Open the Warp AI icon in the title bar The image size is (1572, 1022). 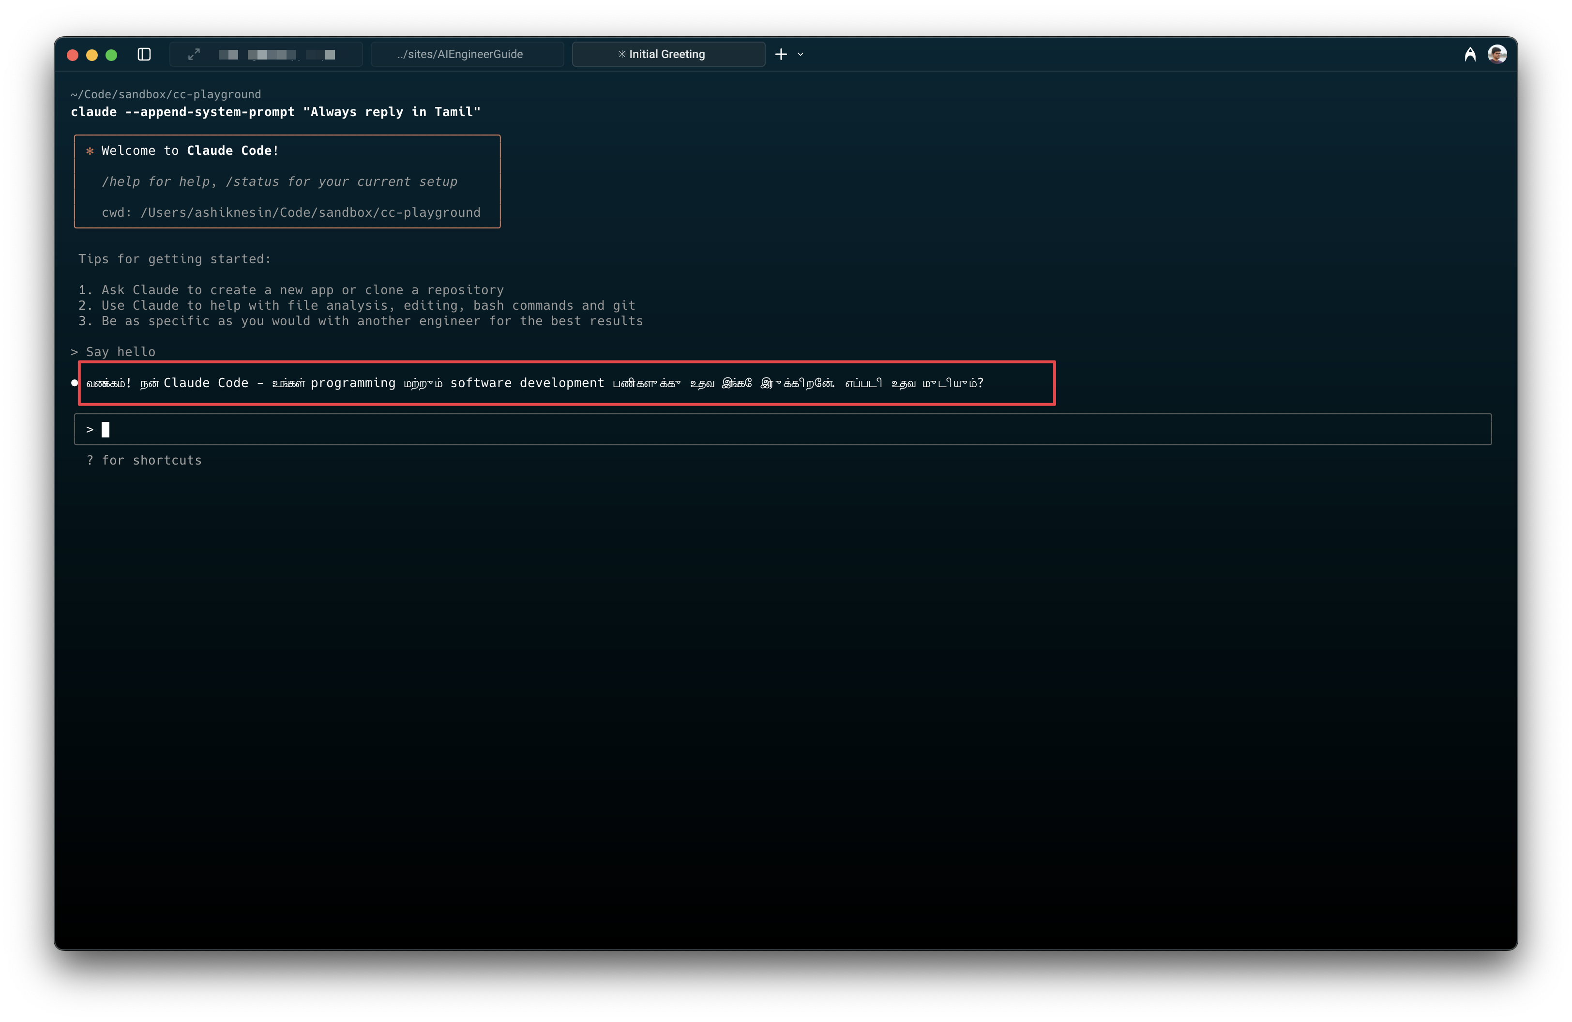(x=1469, y=54)
